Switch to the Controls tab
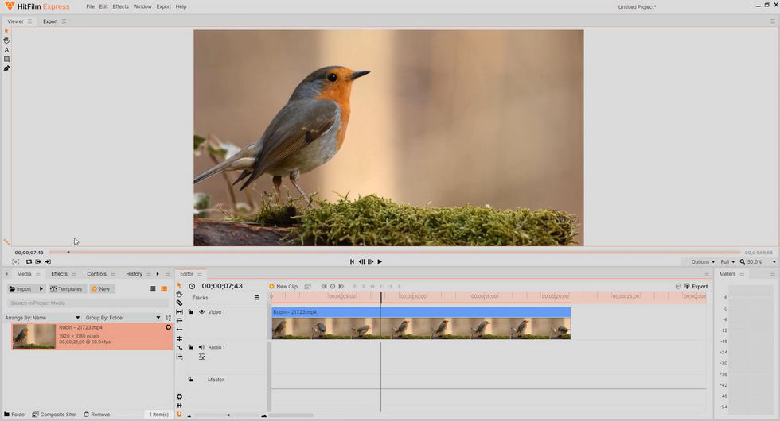The image size is (780, 421). 96,274
